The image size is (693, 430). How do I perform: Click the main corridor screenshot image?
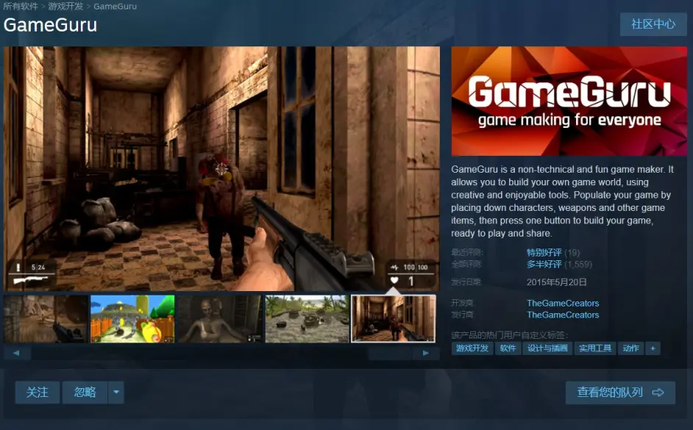coord(221,168)
